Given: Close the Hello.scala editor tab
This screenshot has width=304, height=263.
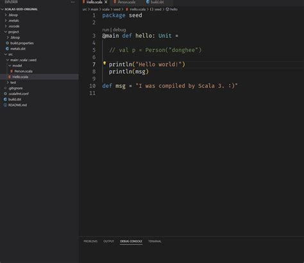Looking at the screenshot, I should click(106, 2).
